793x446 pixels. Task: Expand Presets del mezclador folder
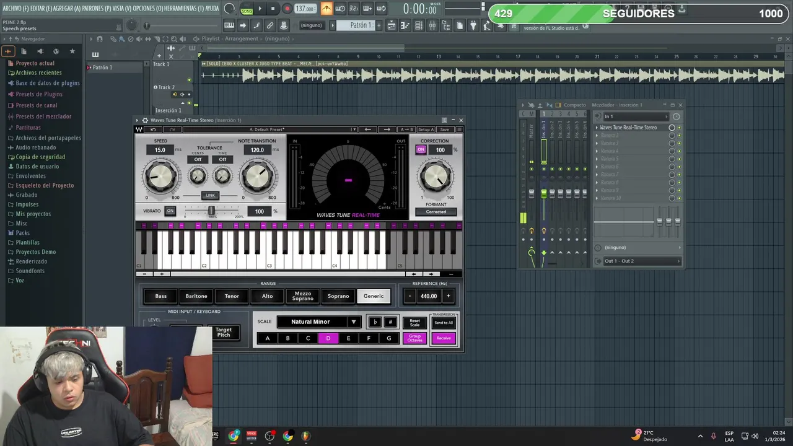click(43, 116)
